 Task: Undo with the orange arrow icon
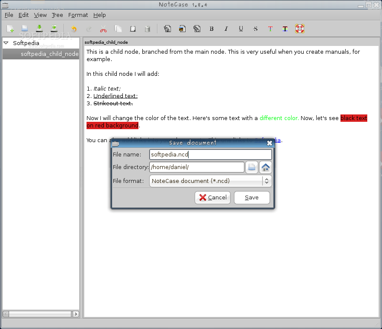[74, 29]
